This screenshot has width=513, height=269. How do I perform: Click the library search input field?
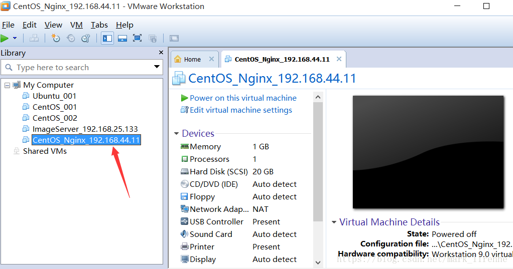tap(82, 67)
